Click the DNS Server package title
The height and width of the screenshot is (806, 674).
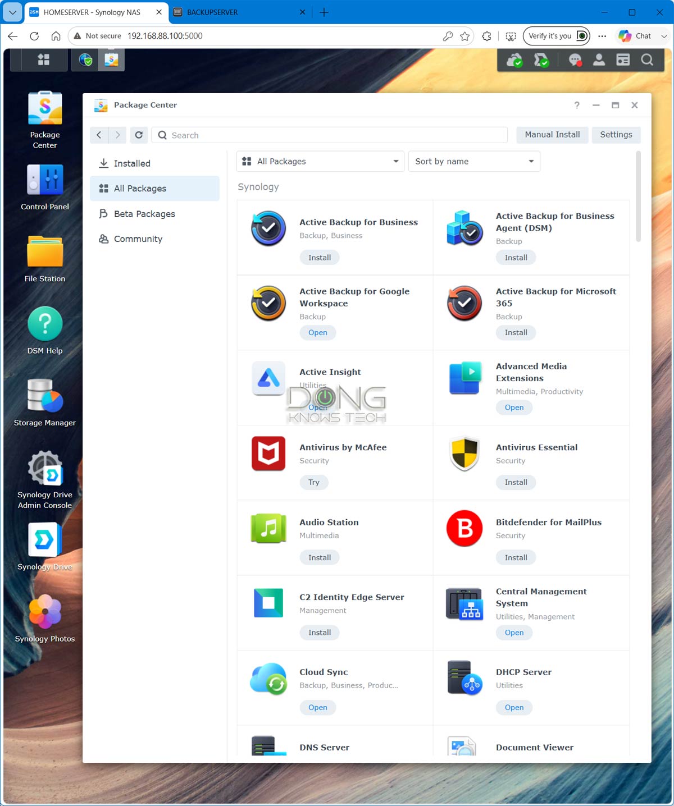324,747
